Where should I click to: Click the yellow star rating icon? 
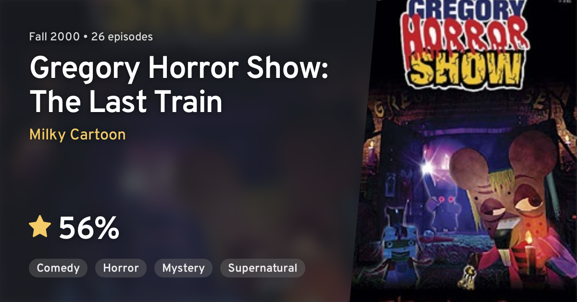pos(40,226)
